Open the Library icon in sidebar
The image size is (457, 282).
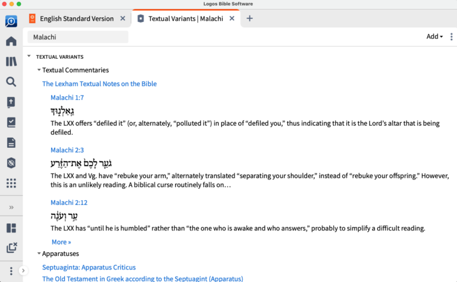(x=11, y=62)
